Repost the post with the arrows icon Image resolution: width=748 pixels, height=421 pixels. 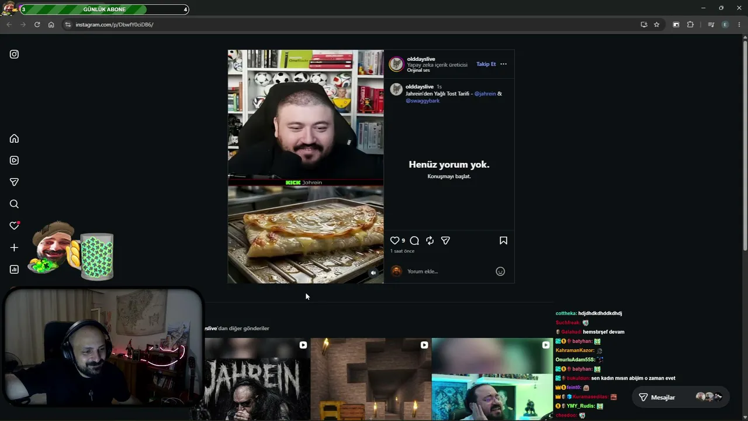[430, 240]
